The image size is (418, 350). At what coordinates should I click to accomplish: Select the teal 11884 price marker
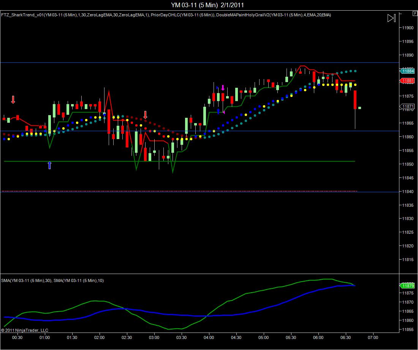click(x=407, y=71)
